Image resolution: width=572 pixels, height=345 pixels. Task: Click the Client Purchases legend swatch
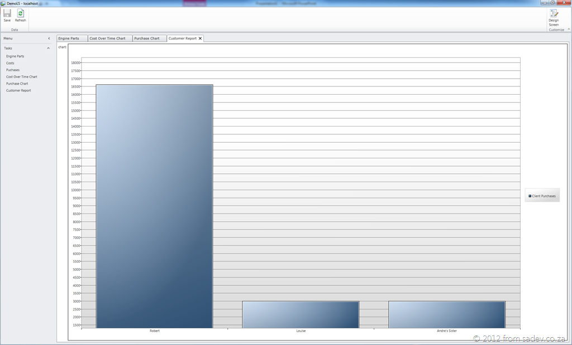pos(530,196)
